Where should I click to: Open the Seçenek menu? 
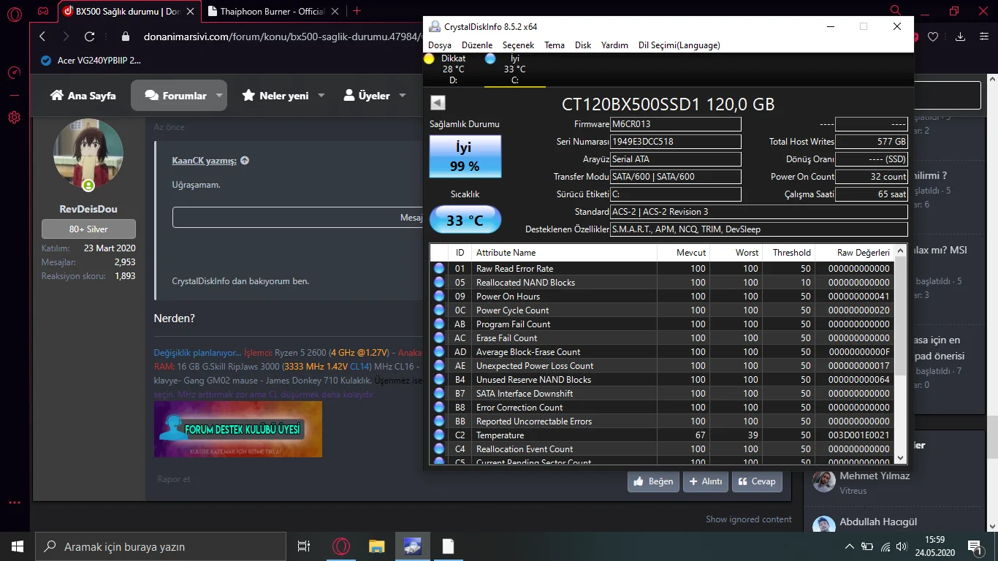pos(518,45)
